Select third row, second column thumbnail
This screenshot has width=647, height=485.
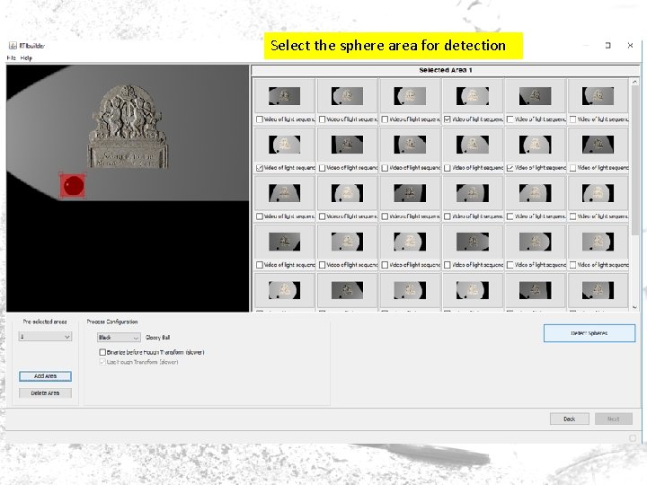coord(347,193)
